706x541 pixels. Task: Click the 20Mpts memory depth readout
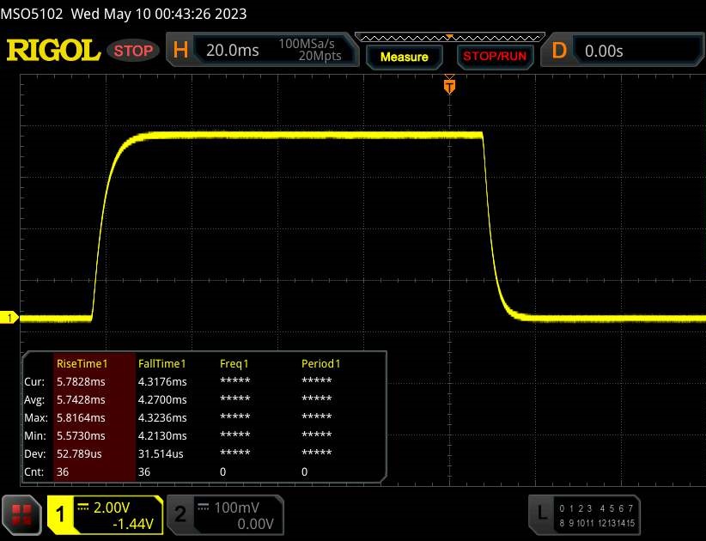pos(320,56)
